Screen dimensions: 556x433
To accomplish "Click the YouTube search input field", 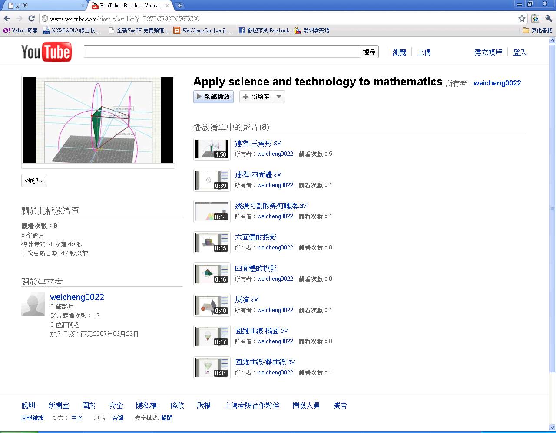I will (222, 52).
